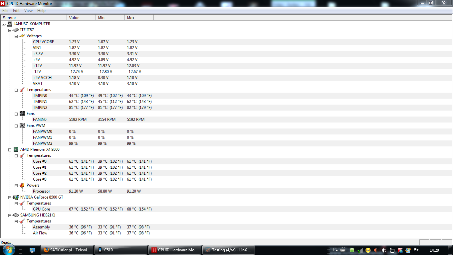Select the CPU VCORE sensor row label
Viewport: 460px width, 255px height.
pos(43,42)
